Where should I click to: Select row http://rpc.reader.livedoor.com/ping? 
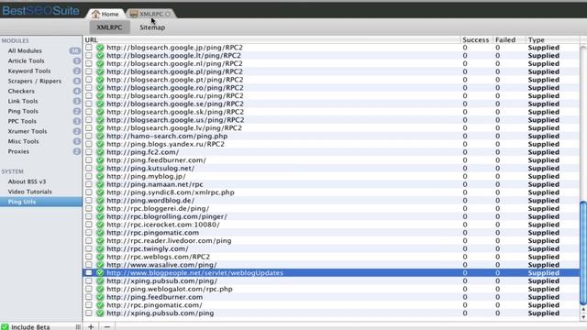coord(331,240)
